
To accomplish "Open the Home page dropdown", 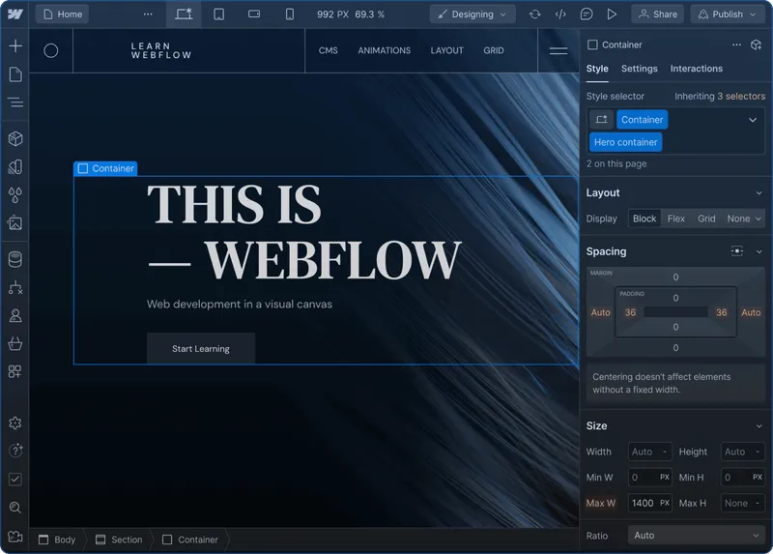I will click(62, 15).
